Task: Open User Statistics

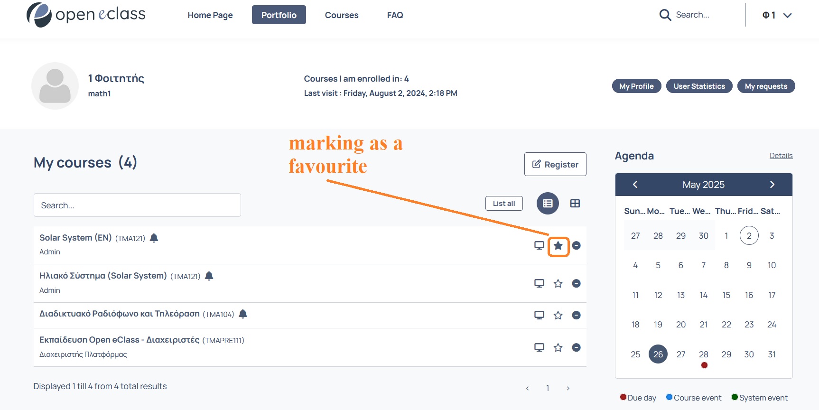Action: (699, 86)
